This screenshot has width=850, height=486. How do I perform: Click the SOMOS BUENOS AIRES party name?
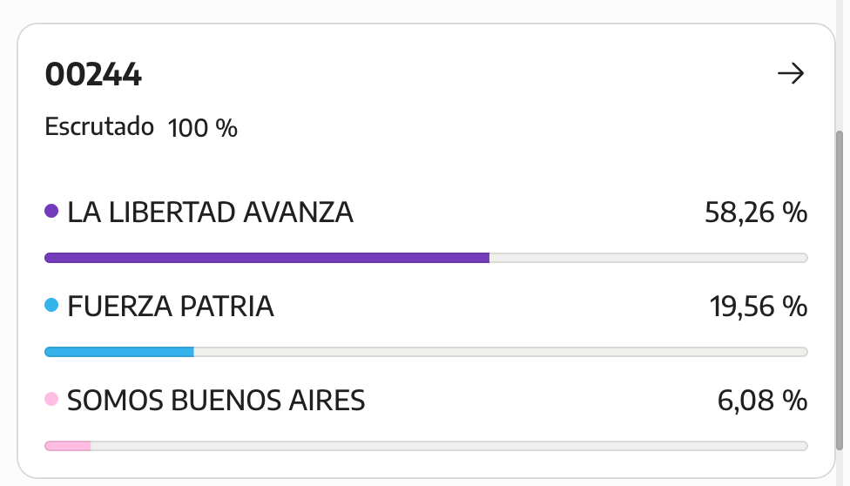tap(216, 401)
